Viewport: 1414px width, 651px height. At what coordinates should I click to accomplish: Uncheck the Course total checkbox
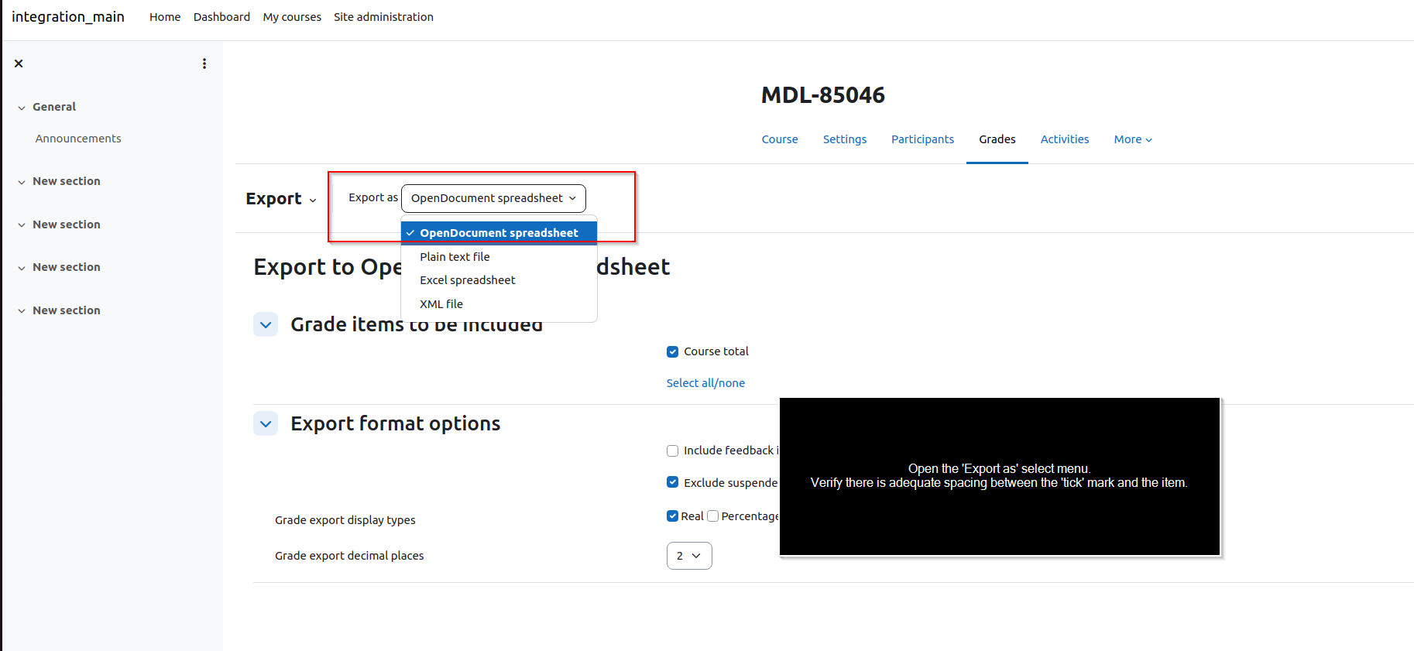[x=672, y=351]
